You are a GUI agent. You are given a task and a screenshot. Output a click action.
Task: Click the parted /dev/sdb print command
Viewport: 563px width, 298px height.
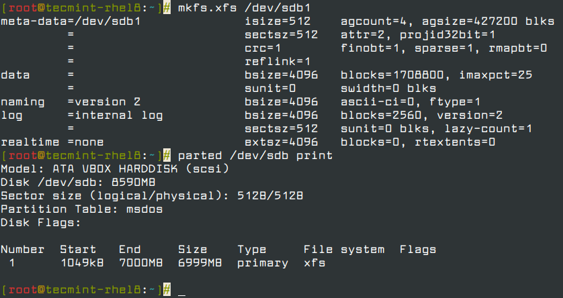(255, 155)
